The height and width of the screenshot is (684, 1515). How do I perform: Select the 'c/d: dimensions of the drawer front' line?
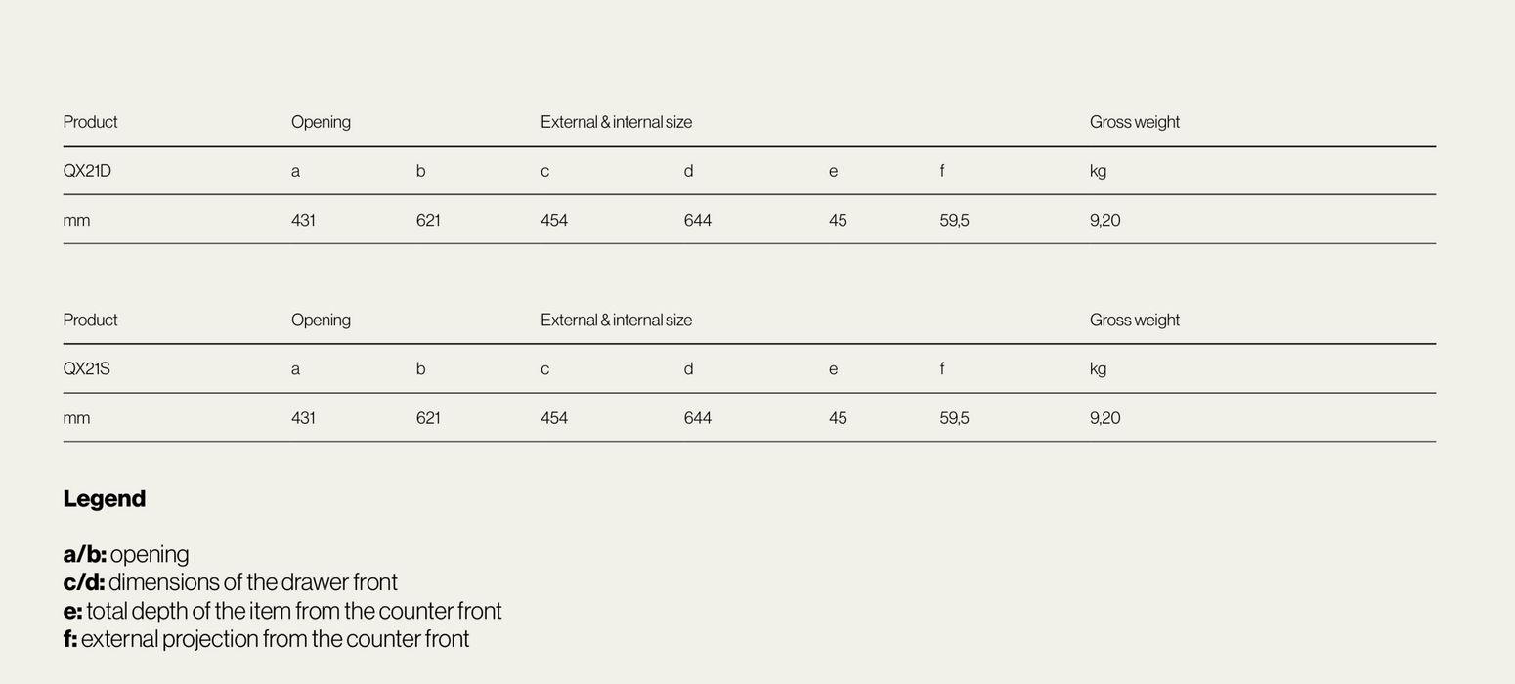pyautogui.click(x=230, y=582)
